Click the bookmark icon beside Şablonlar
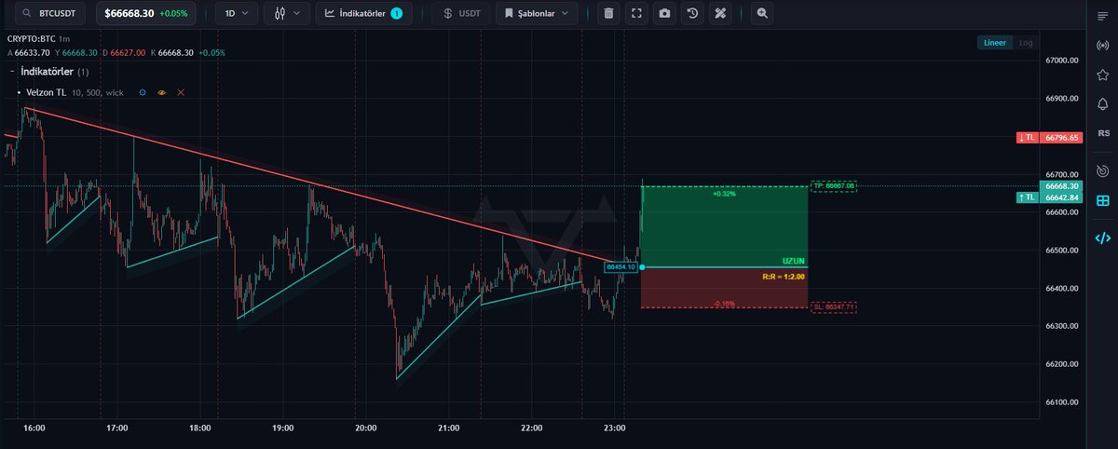This screenshot has height=449, width=1118. click(509, 14)
